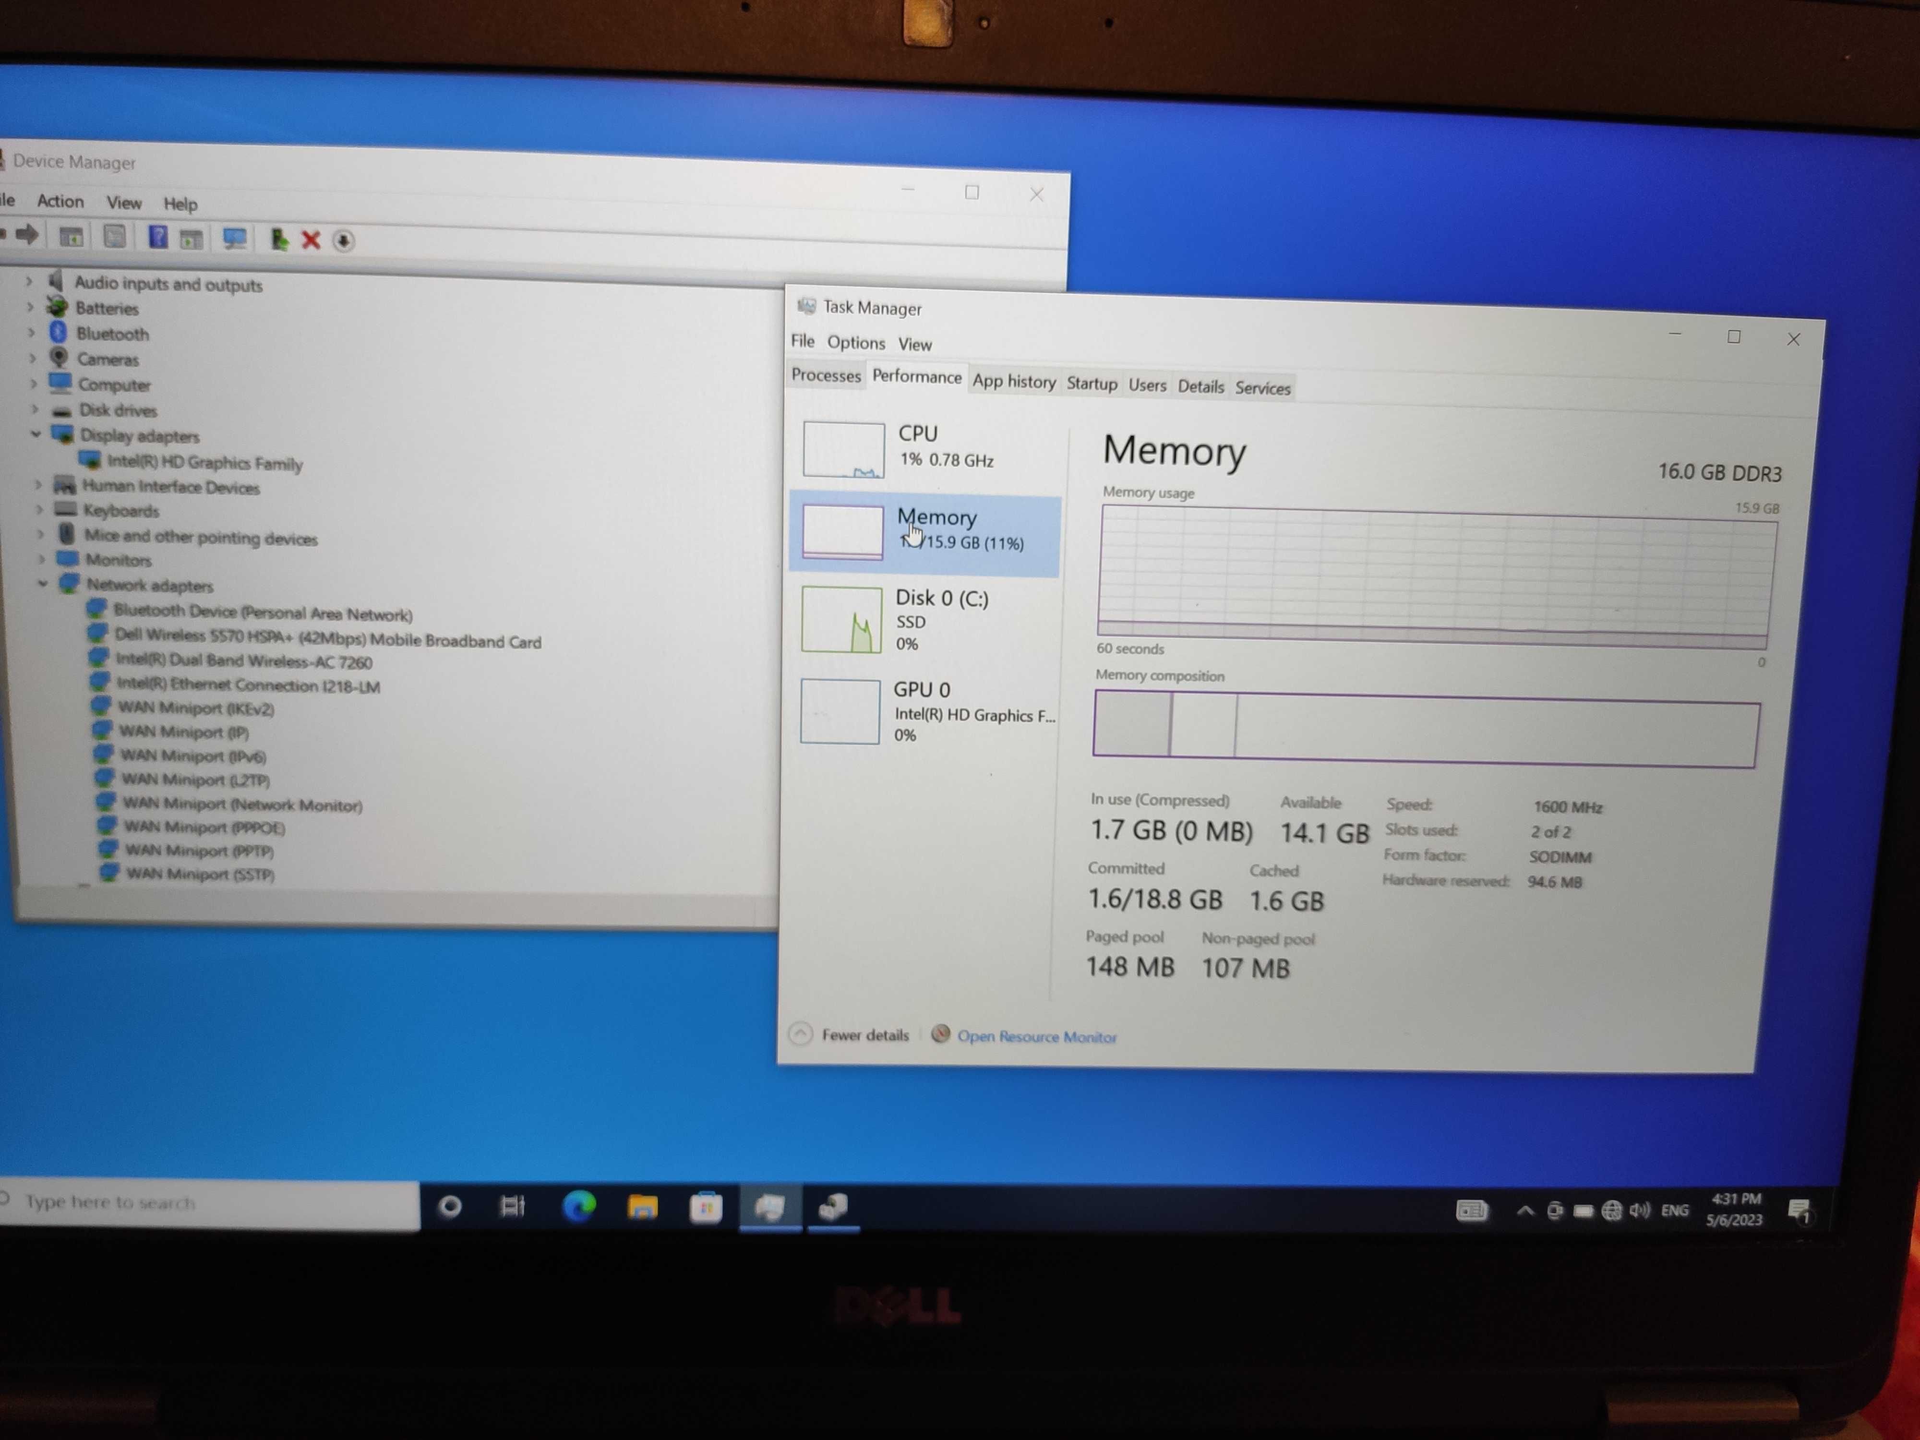Select WAN Miniport (Network Monitor) adapter
Image resolution: width=1920 pixels, height=1440 pixels.
click(x=242, y=804)
